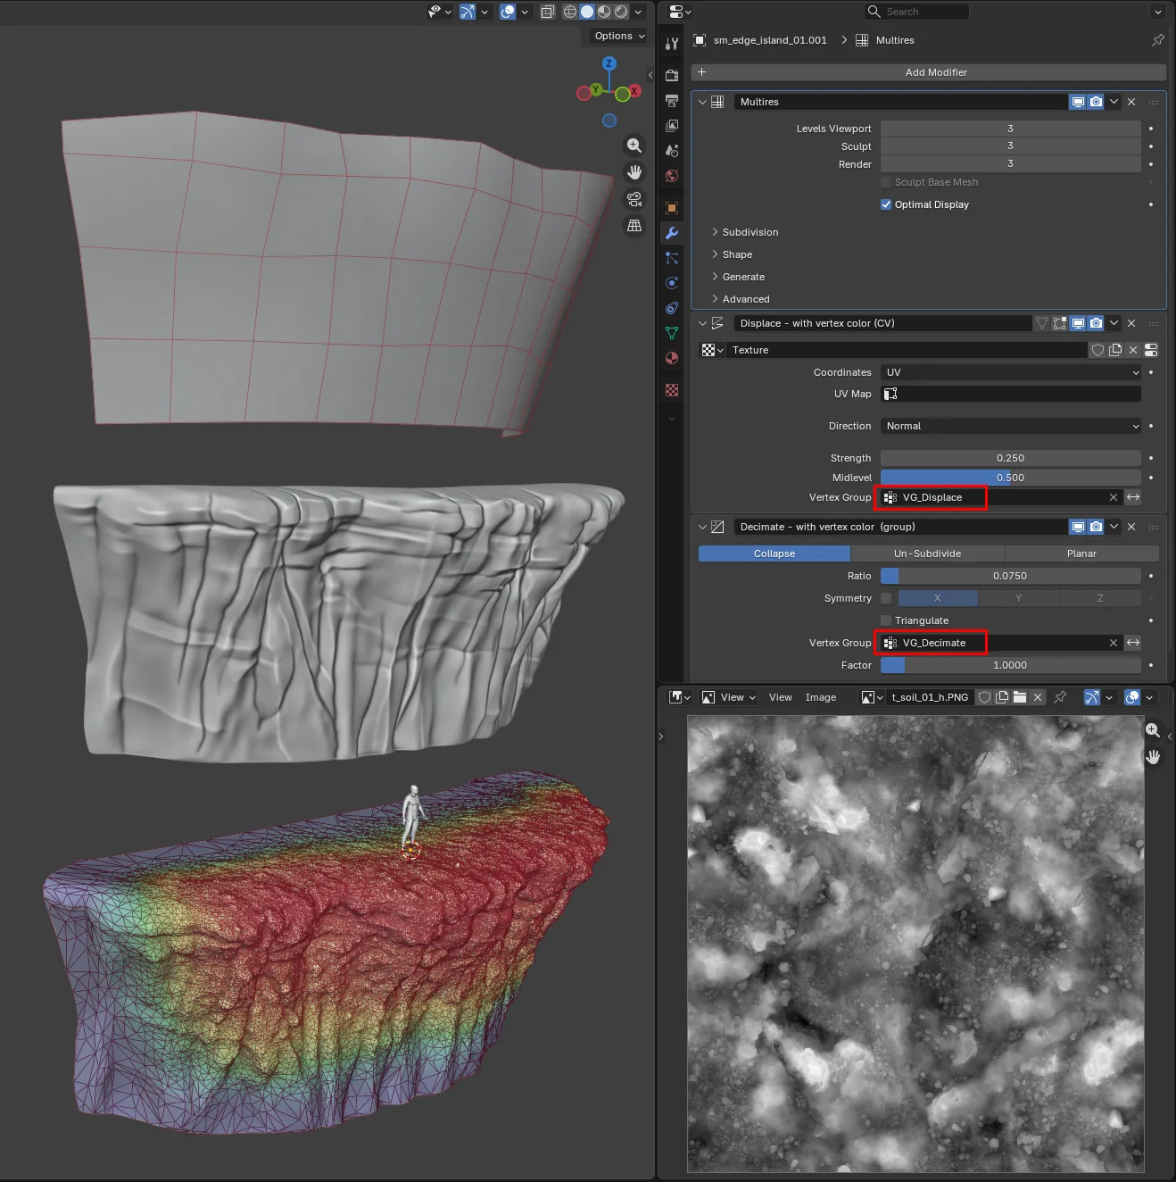Select rendered viewport shading mode
Screen dimensions: 1176x1182
(621, 12)
